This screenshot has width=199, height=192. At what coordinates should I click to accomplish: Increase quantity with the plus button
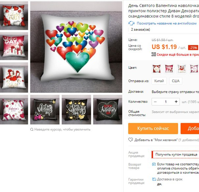point(176,102)
